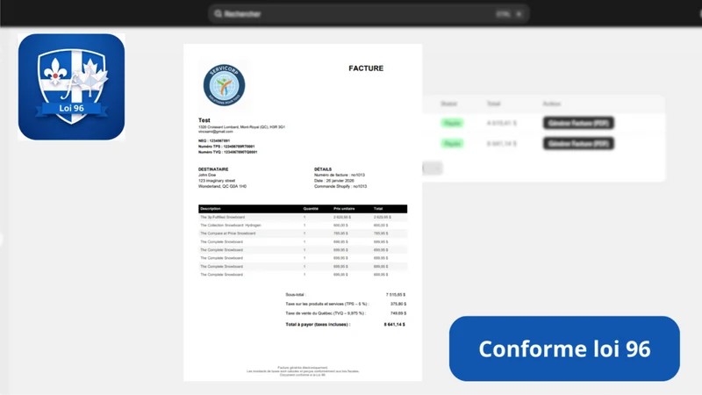The width and height of the screenshot is (702, 395).
Task: Click the DÉTAILS heading
Action: pos(323,169)
